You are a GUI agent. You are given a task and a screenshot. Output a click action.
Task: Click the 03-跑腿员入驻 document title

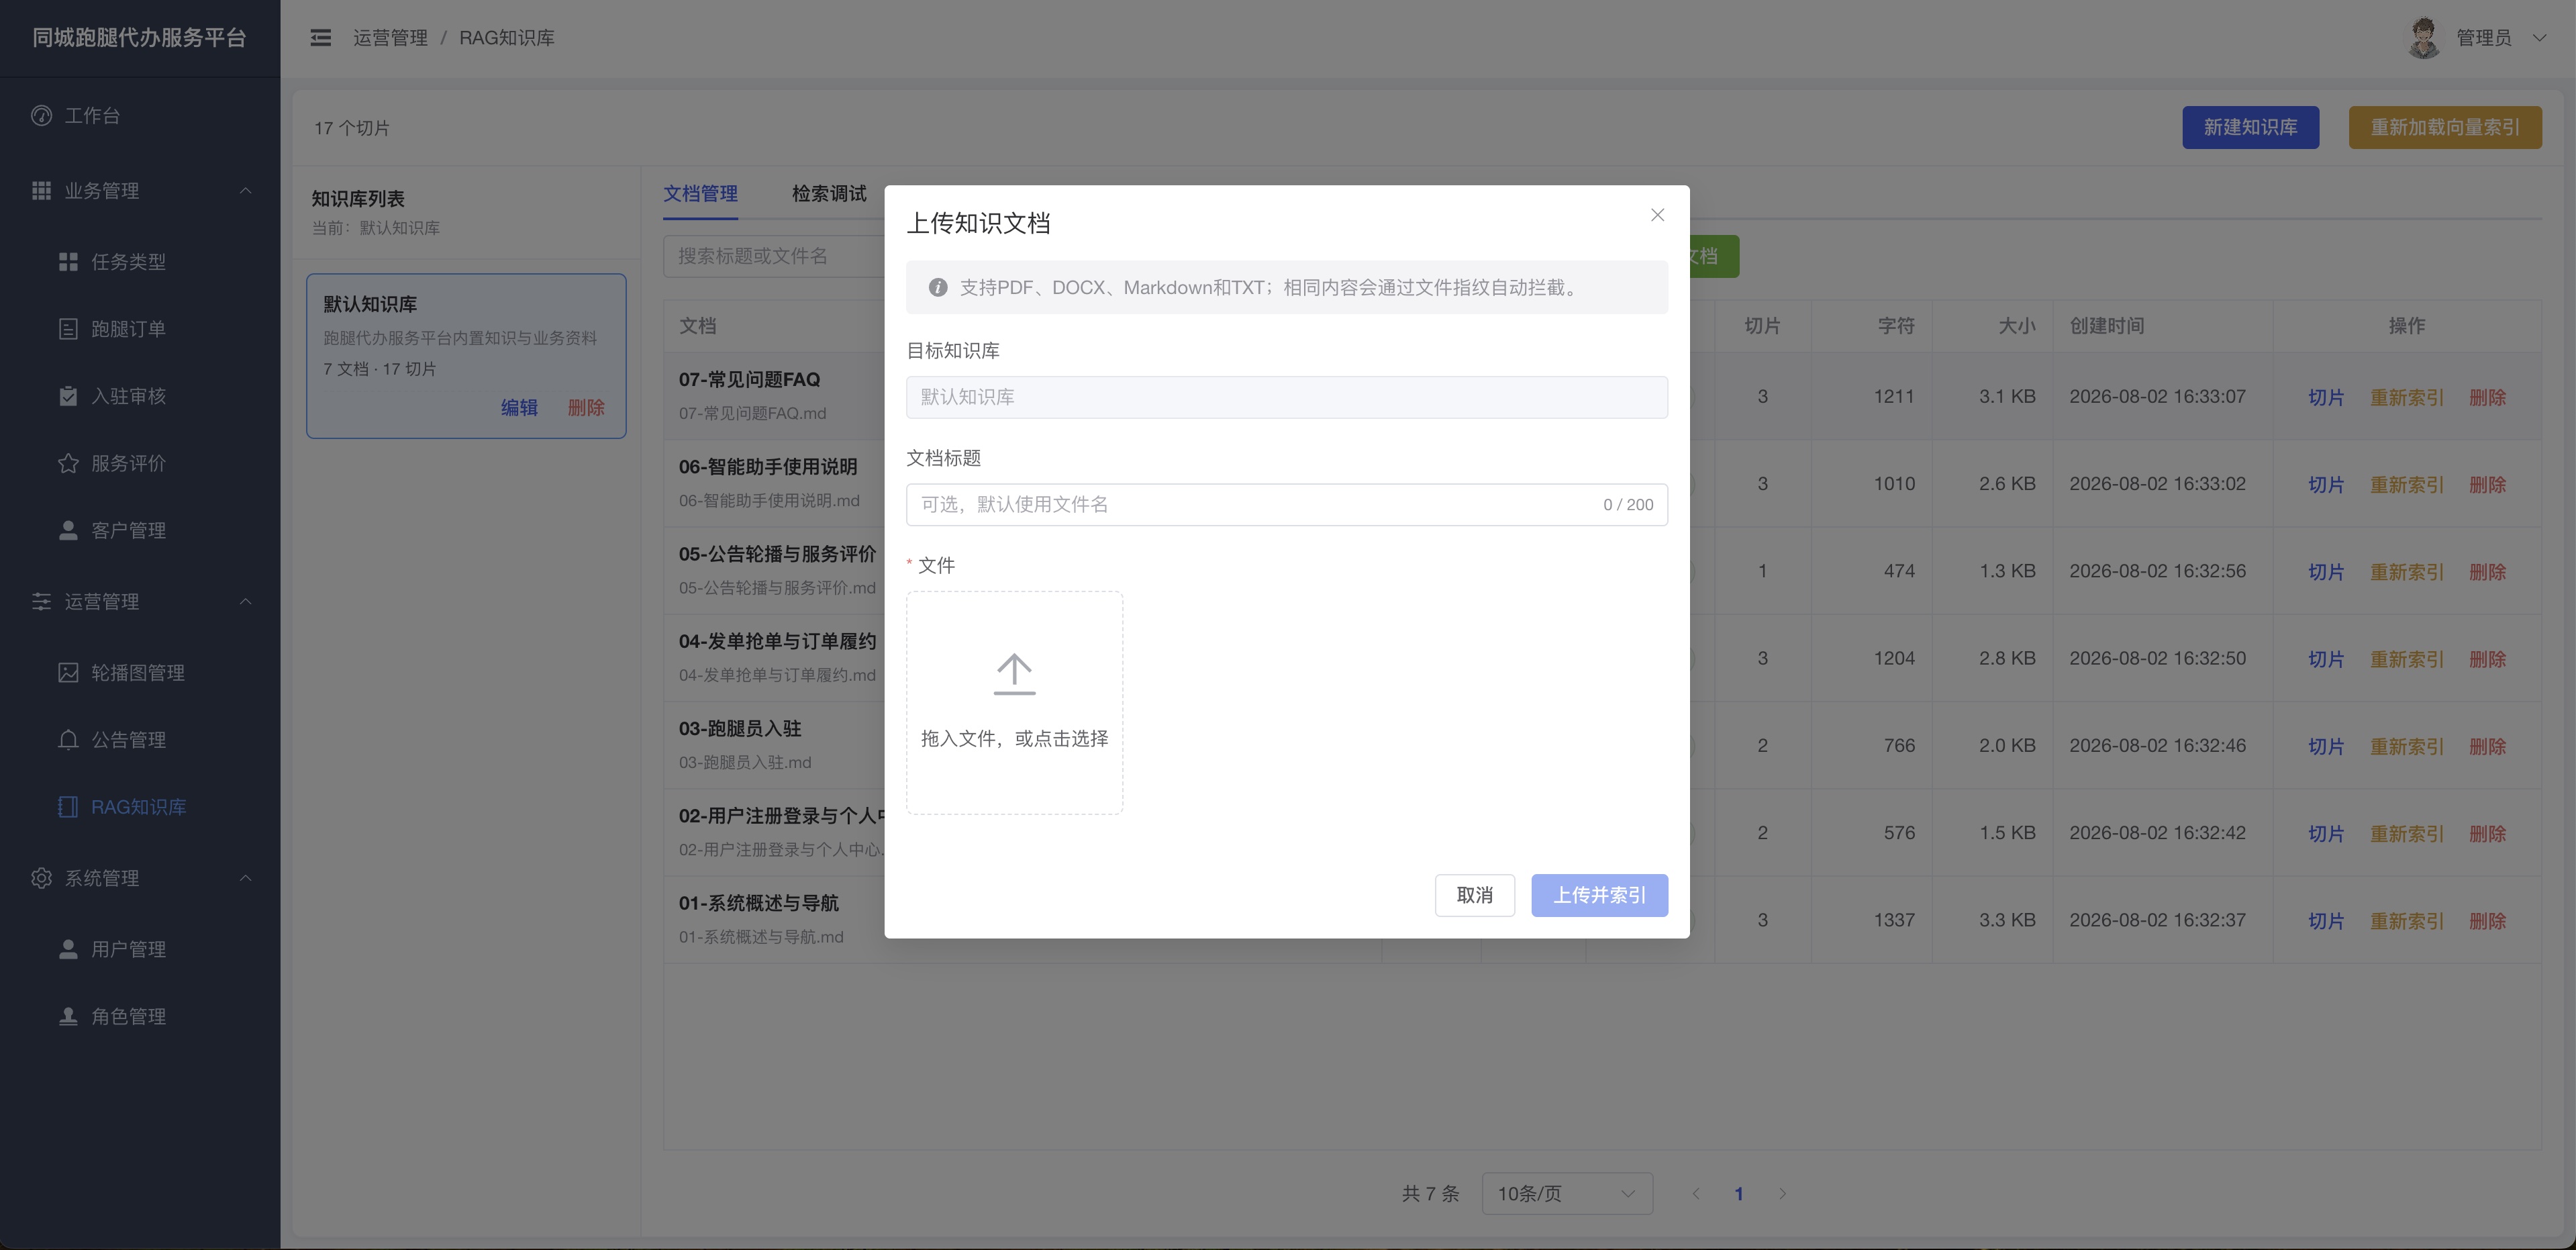tap(740, 729)
